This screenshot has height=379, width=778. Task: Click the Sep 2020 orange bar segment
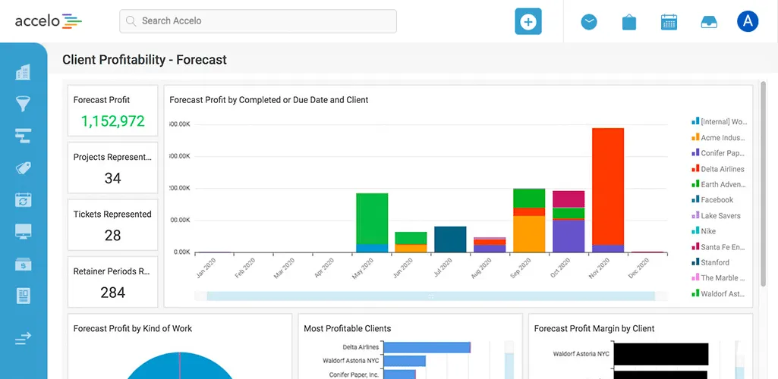click(529, 233)
